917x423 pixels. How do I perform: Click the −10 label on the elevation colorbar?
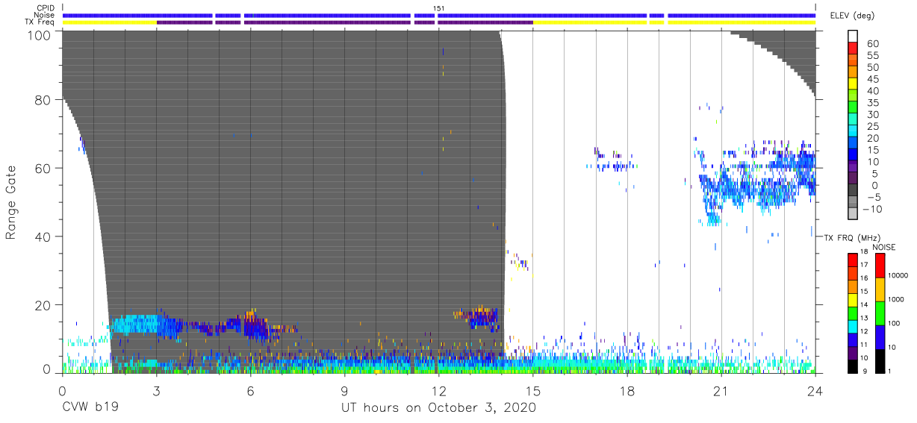click(873, 210)
